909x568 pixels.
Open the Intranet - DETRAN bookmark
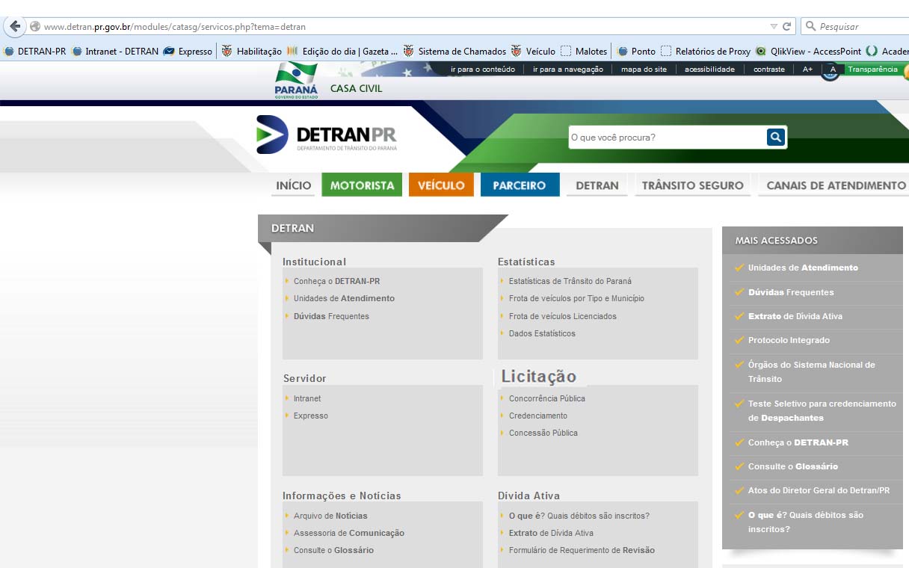tap(115, 52)
